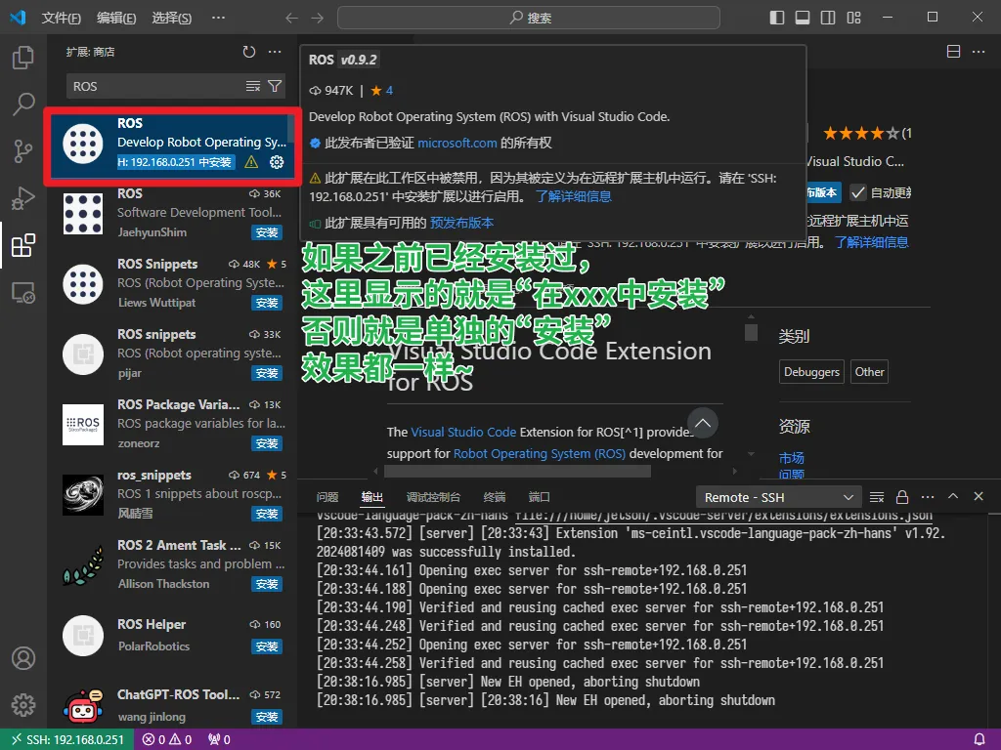The height and width of the screenshot is (750, 1001).
Task: Maximize the bottom panel
Action: pyautogui.click(x=953, y=497)
